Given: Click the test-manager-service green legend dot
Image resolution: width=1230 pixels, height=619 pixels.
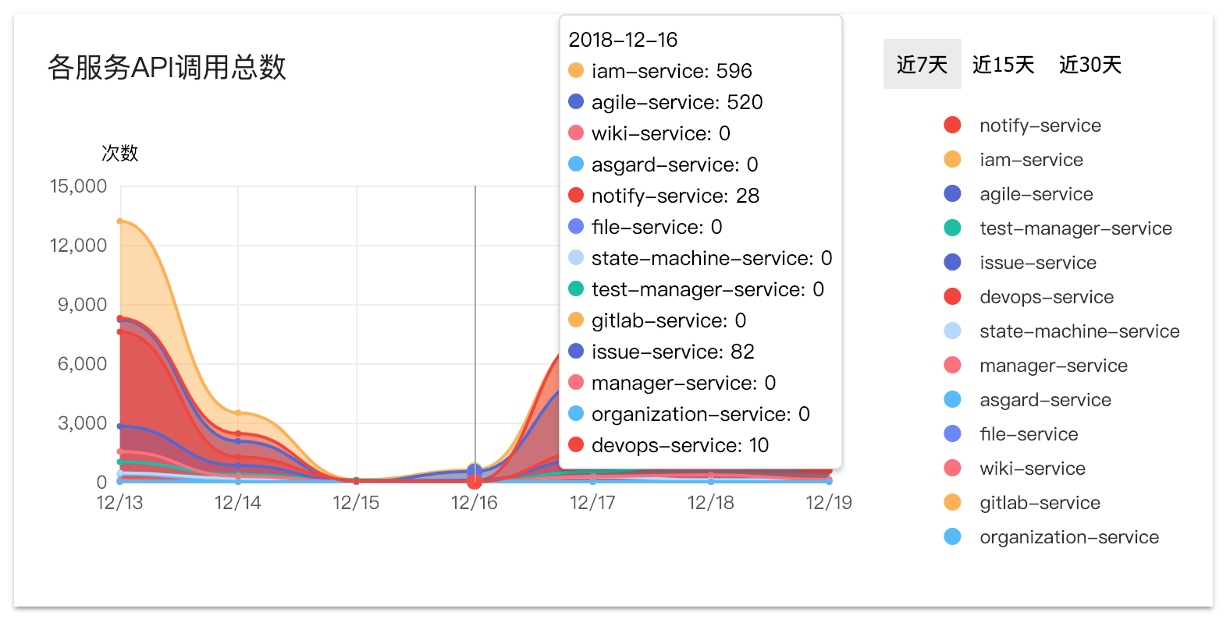Looking at the screenshot, I should tap(952, 228).
